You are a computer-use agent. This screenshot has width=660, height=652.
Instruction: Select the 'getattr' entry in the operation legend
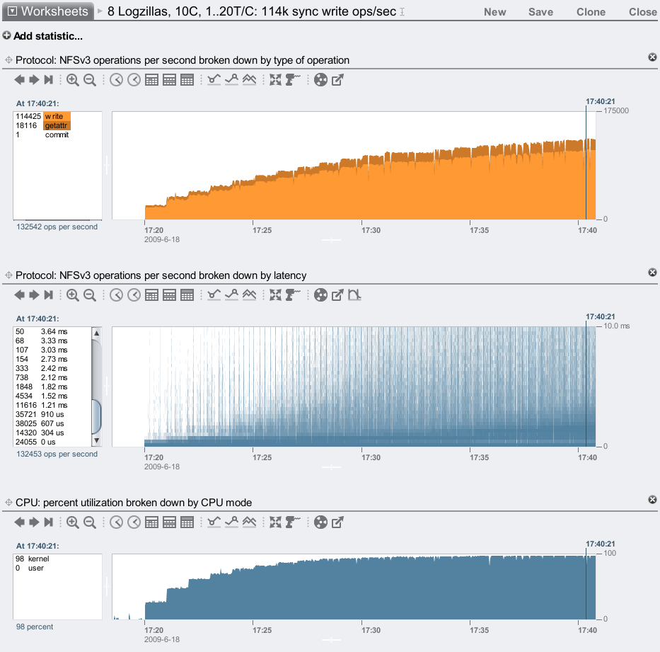coord(57,125)
